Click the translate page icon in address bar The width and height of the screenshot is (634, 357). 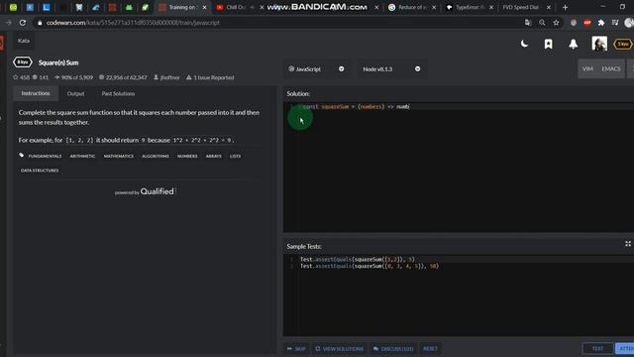click(528, 23)
